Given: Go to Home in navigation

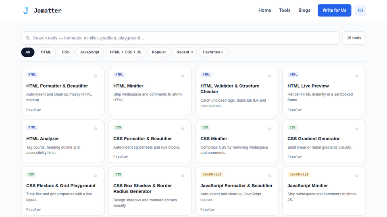Looking at the screenshot, I should [264, 10].
